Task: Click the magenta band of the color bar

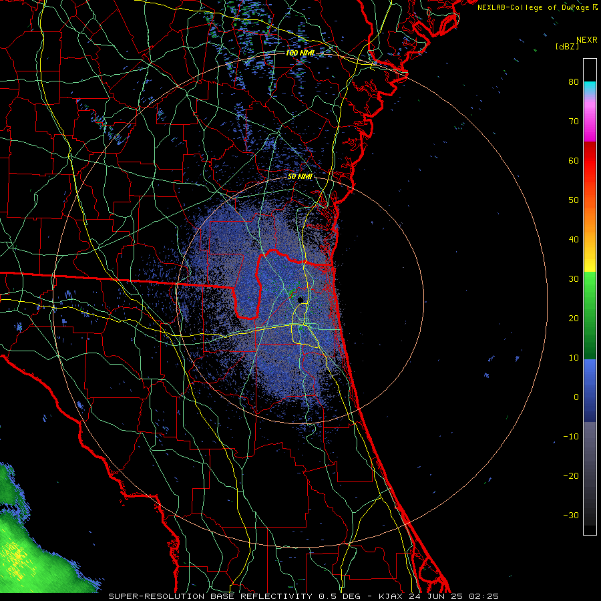Action: (x=590, y=123)
